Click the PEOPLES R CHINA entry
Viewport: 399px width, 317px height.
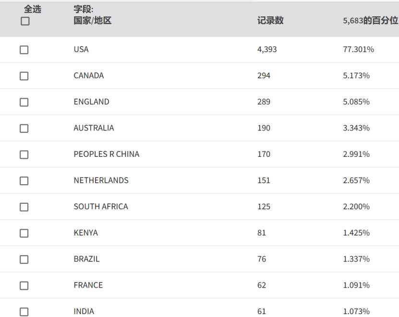click(x=107, y=154)
